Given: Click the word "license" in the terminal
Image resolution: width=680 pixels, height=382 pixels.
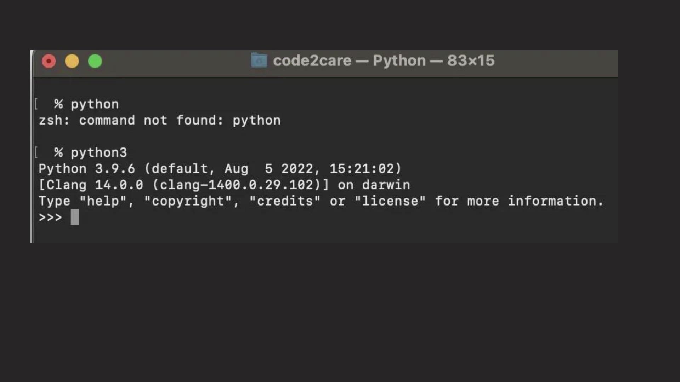Looking at the screenshot, I should (x=390, y=201).
